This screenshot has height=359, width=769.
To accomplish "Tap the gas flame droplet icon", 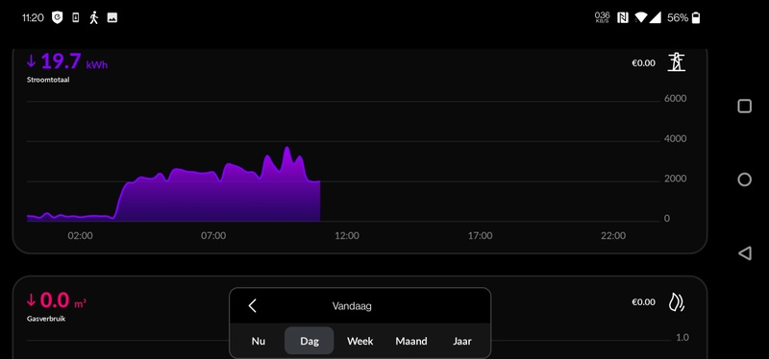I will pos(677,302).
